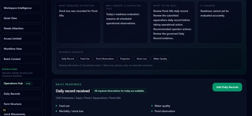Click the 'Pond observation' list item
Image resolution: width=252 pixels, height=116 pixels.
pos(165,111)
